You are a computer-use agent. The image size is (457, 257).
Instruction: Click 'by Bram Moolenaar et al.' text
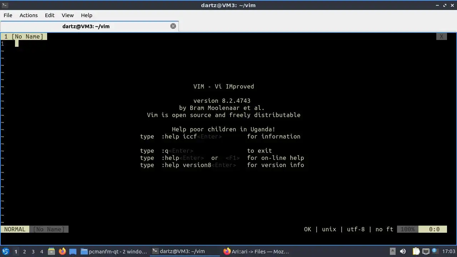click(x=222, y=108)
